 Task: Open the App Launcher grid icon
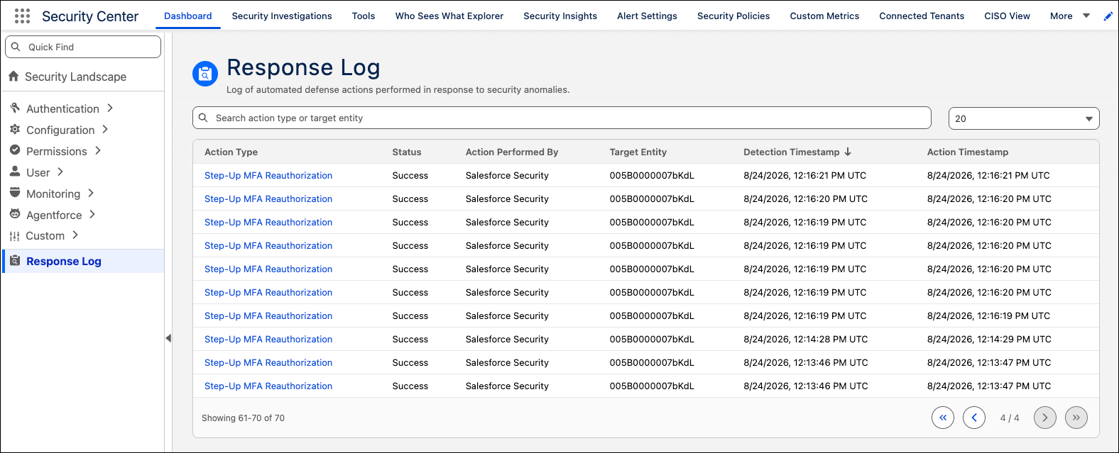point(22,16)
